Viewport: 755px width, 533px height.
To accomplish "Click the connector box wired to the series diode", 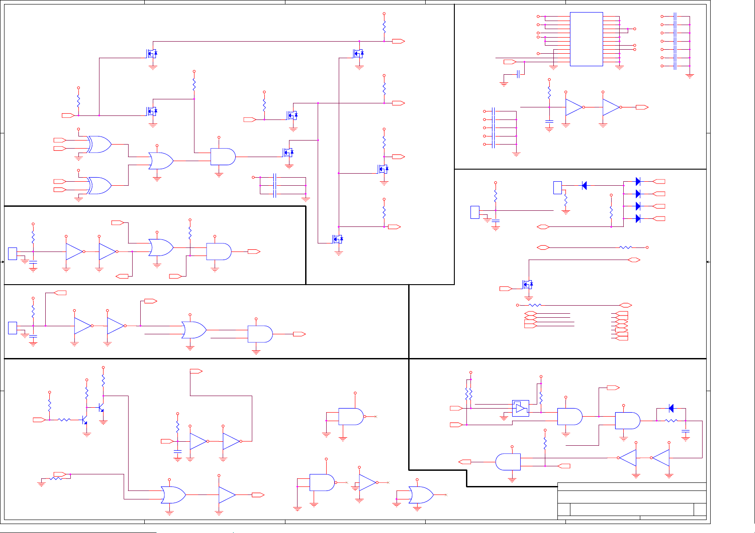I will pos(557,188).
